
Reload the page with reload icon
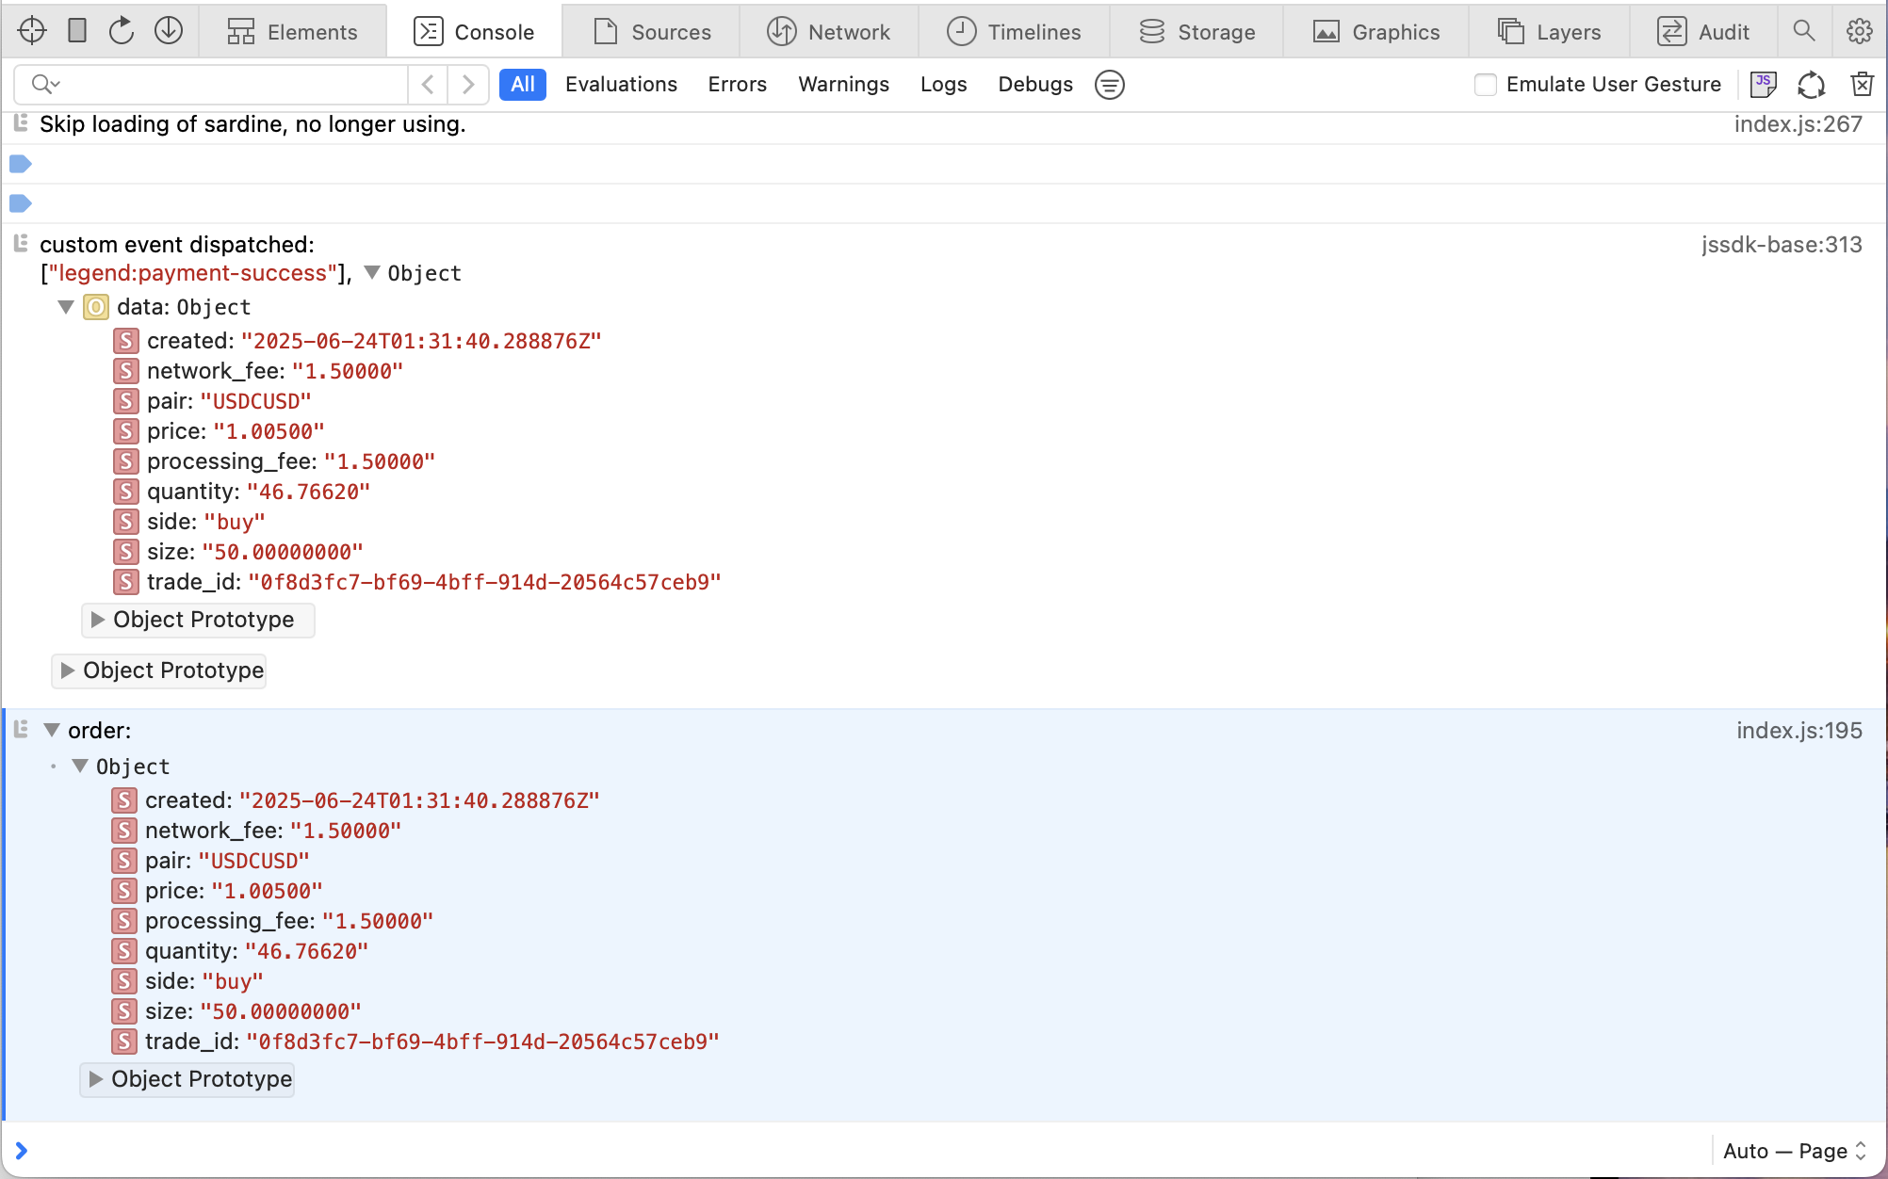(x=122, y=31)
